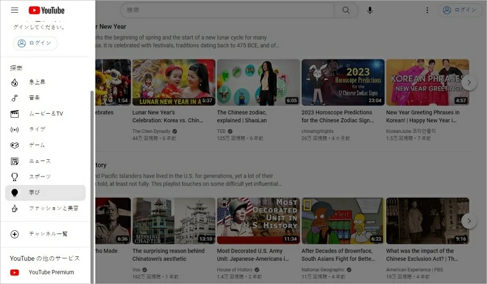487x284 pixels.
Task: Open the Chinese Exclusion Act video thumbnail
Action: (427, 221)
